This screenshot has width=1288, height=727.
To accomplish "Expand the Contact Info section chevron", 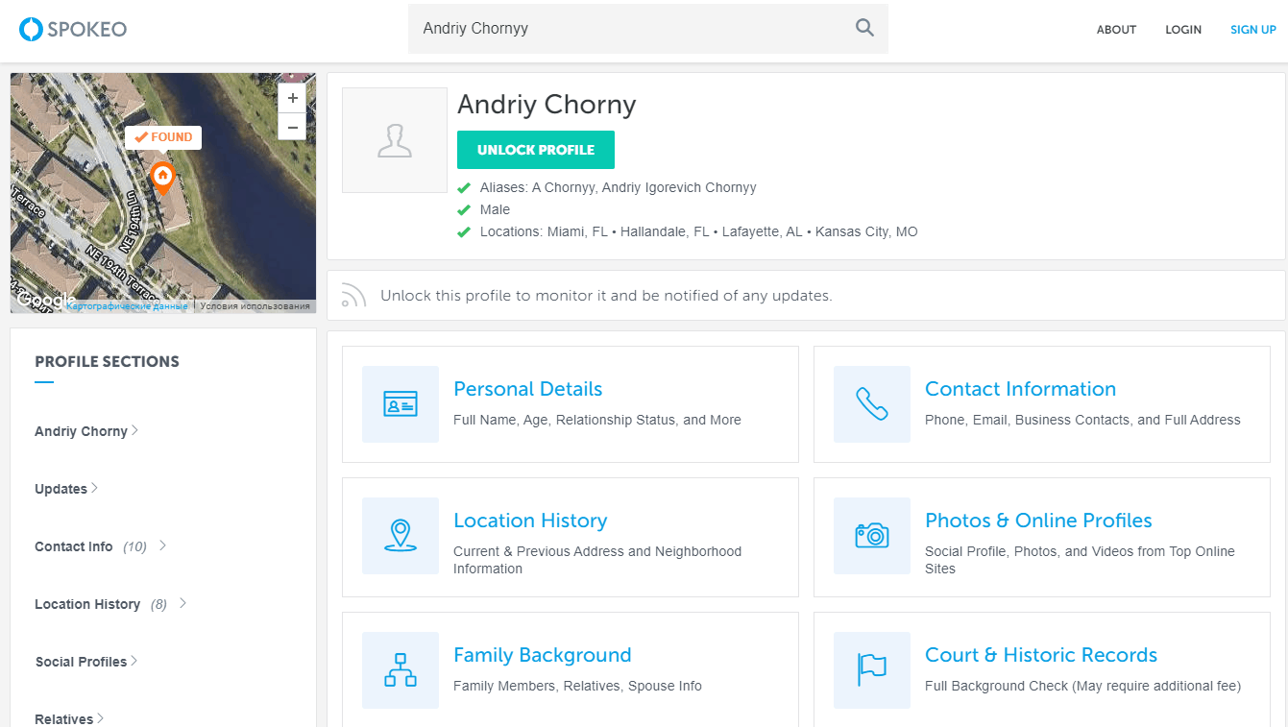I will (162, 545).
